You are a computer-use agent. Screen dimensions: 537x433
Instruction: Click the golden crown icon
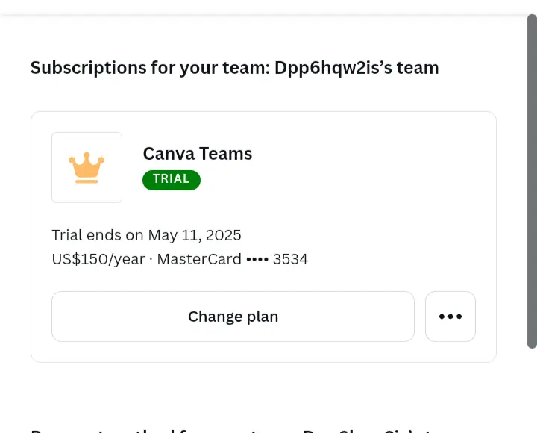coord(87,168)
